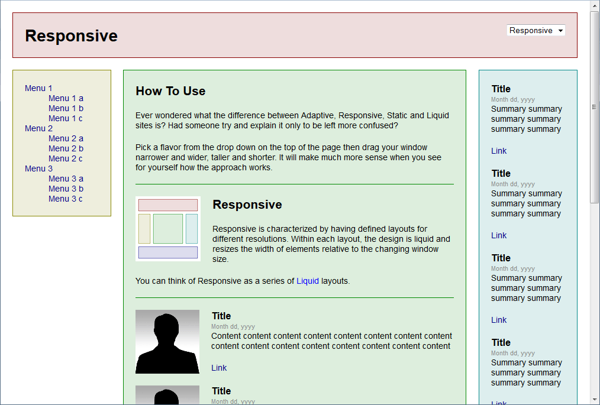The height and width of the screenshot is (405, 600).
Task: Select Menu 2 a link
Action: (66, 138)
